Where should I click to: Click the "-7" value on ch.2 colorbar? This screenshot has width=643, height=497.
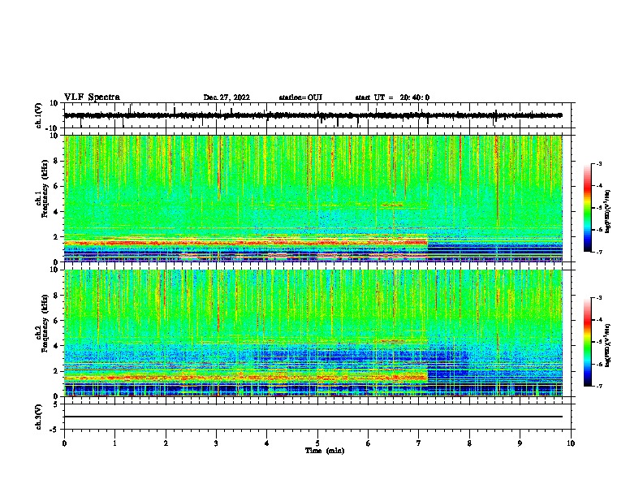coord(599,387)
